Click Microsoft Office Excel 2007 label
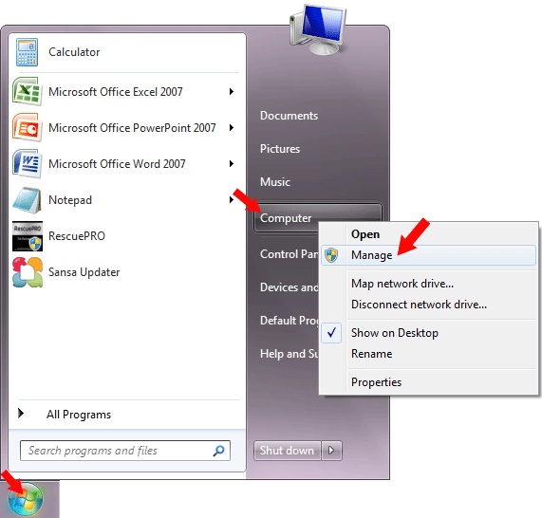This screenshot has height=518, width=542. point(116,92)
